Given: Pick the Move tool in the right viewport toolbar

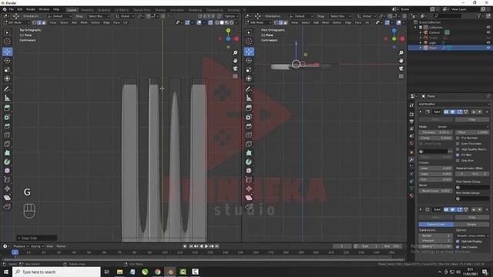Looking at the screenshot, I should (x=249, y=52).
